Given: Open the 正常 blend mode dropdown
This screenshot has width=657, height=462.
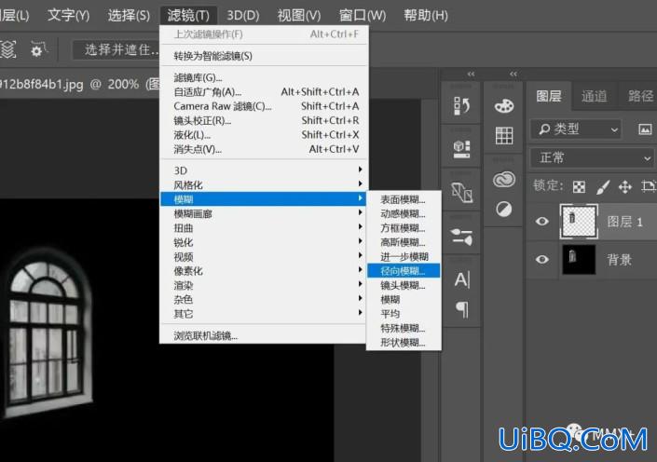Looking at the screenshot, I should coord(592,157).
